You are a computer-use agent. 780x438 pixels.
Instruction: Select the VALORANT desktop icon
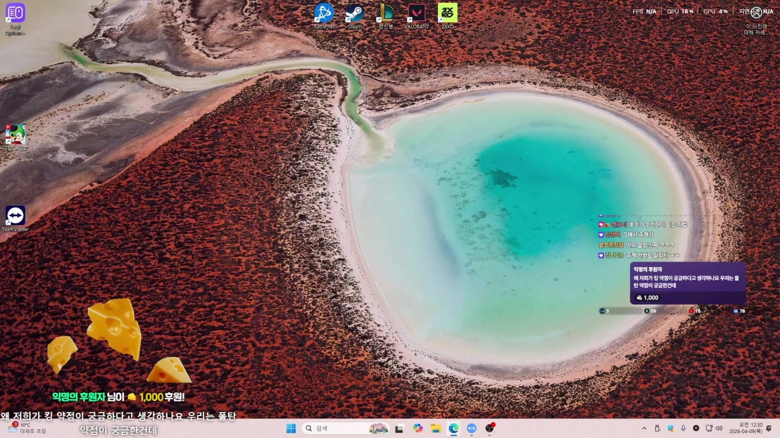click(x=416, y=14)
